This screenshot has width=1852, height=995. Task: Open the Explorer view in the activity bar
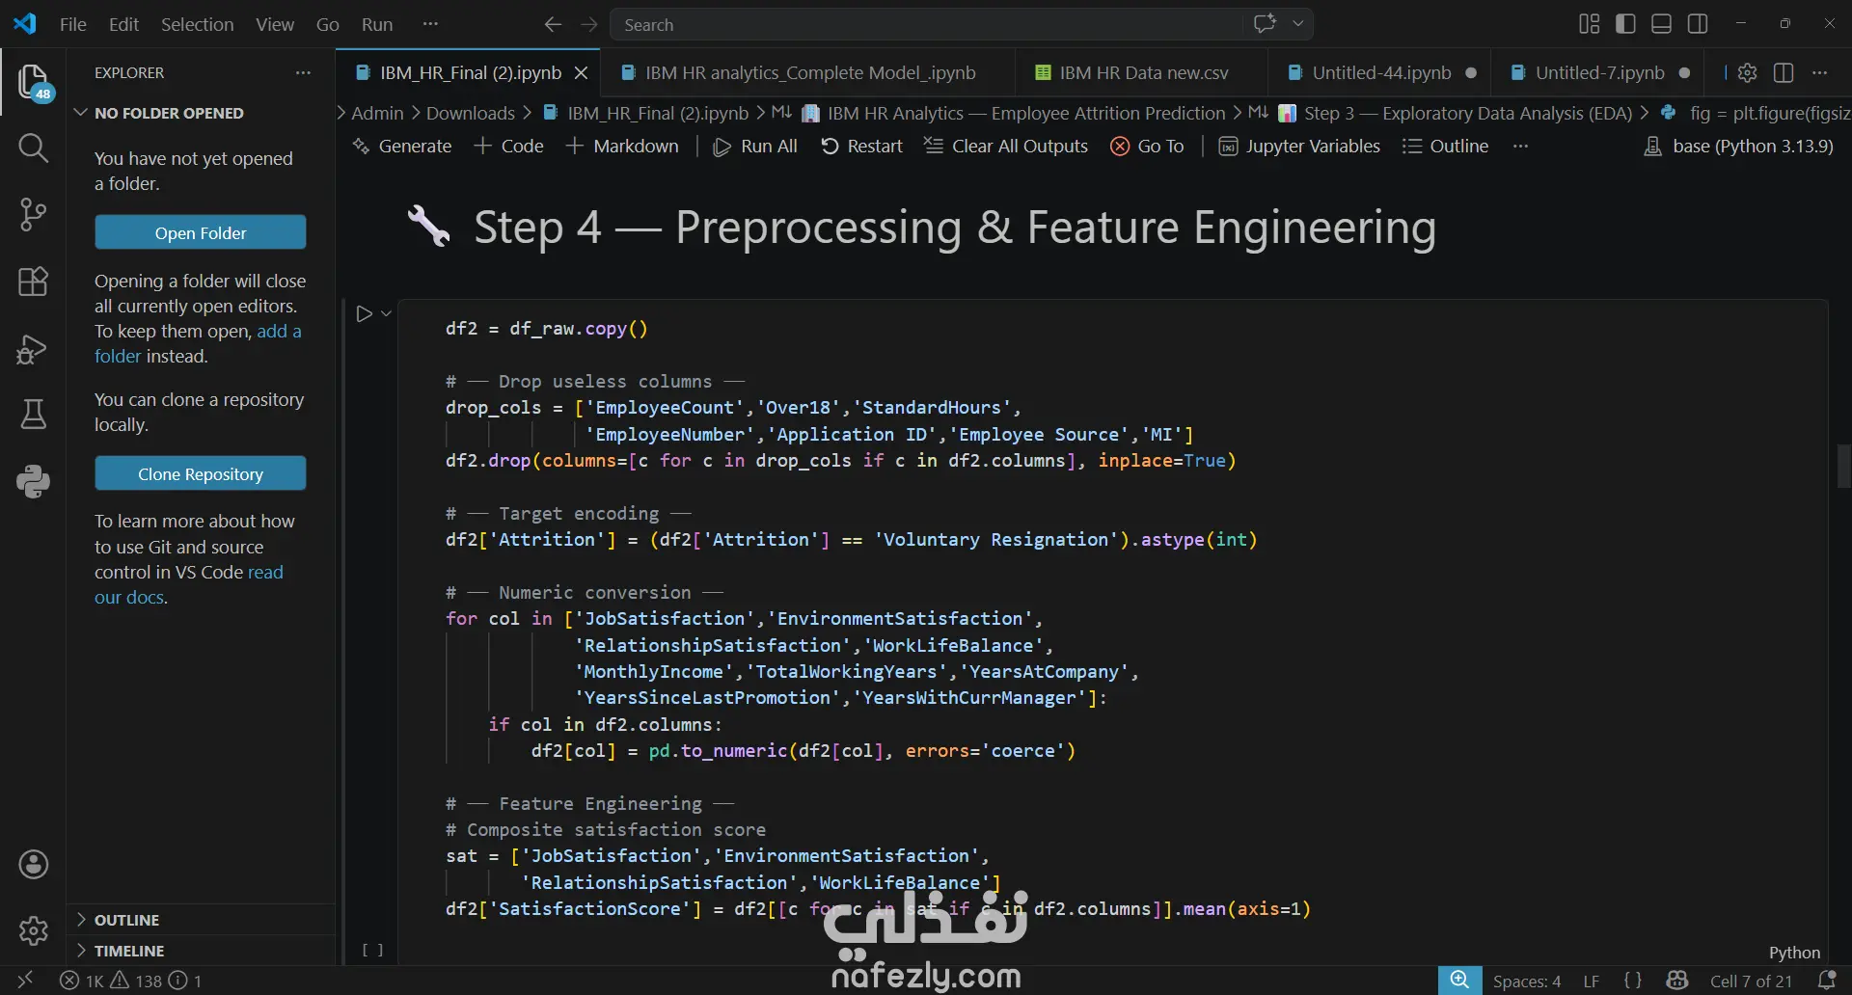click(x=33, y=82)
